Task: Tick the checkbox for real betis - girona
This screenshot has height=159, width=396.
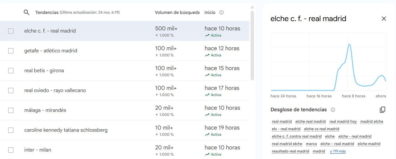Action: pyautogui.click(x=11, y=71)
